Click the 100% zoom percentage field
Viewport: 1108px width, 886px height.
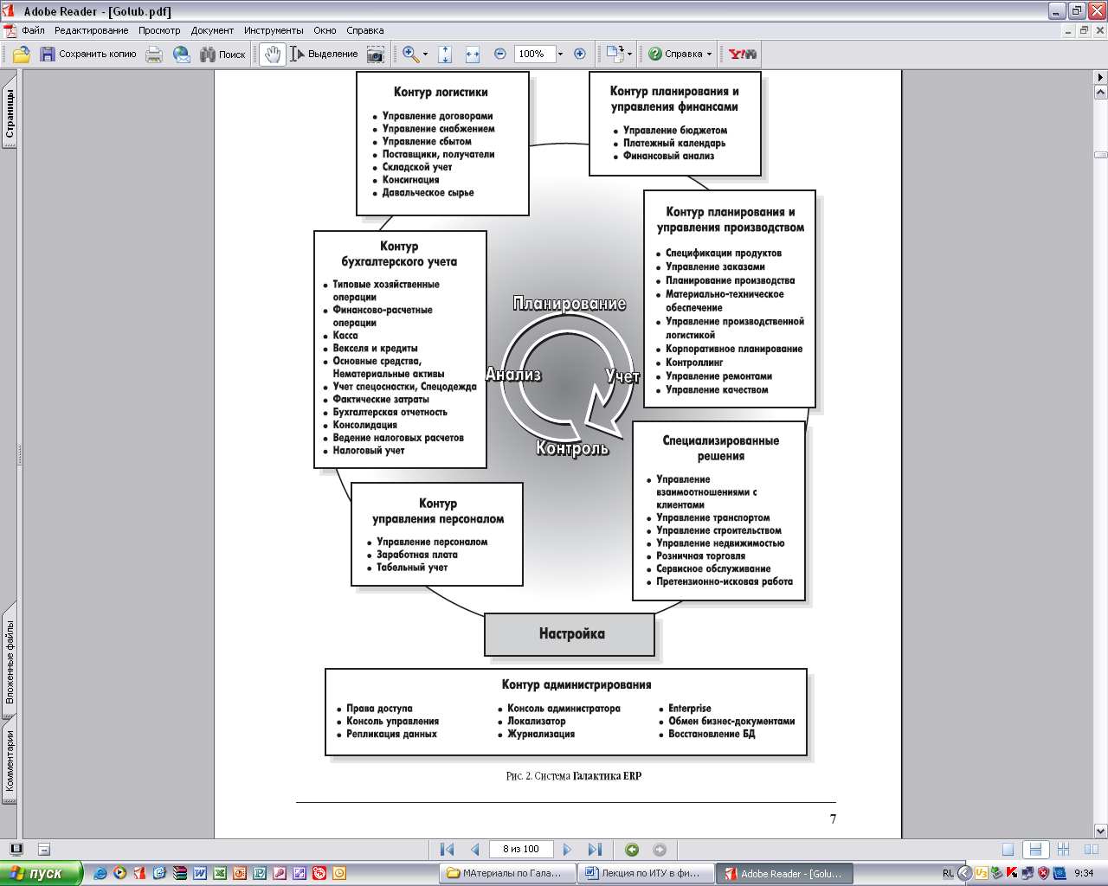point(534,54)
